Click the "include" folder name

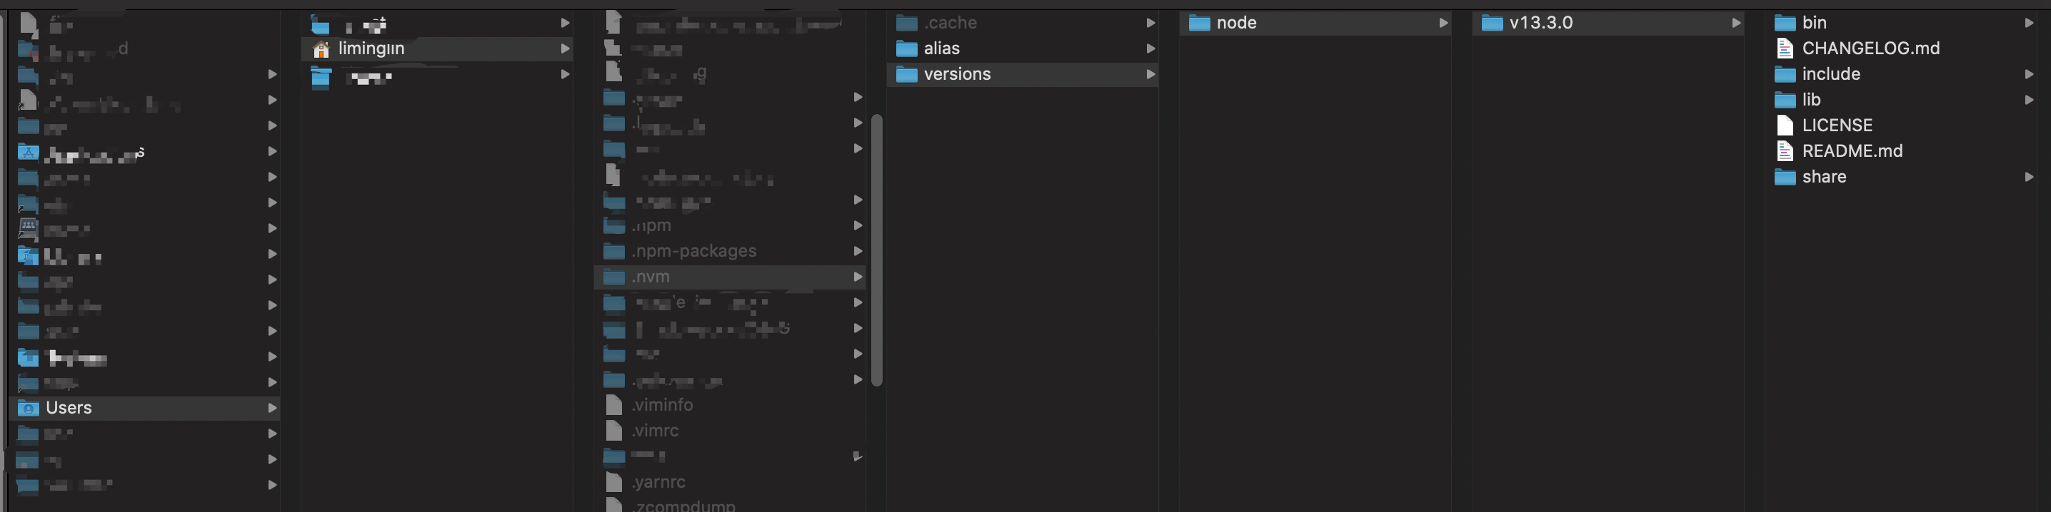pos(1831,74)
